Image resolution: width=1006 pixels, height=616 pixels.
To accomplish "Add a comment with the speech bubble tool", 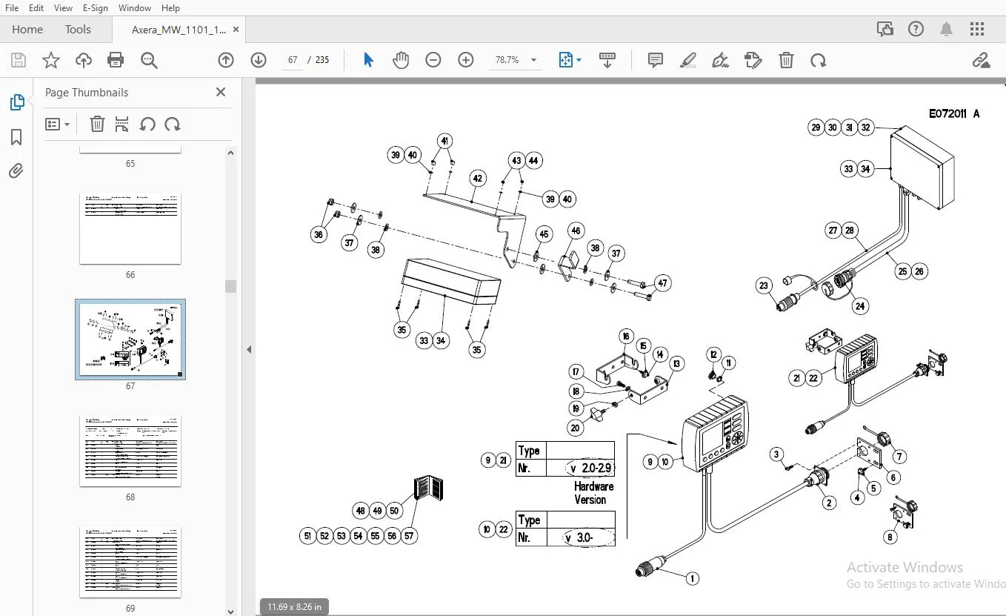I will [656, 60].
